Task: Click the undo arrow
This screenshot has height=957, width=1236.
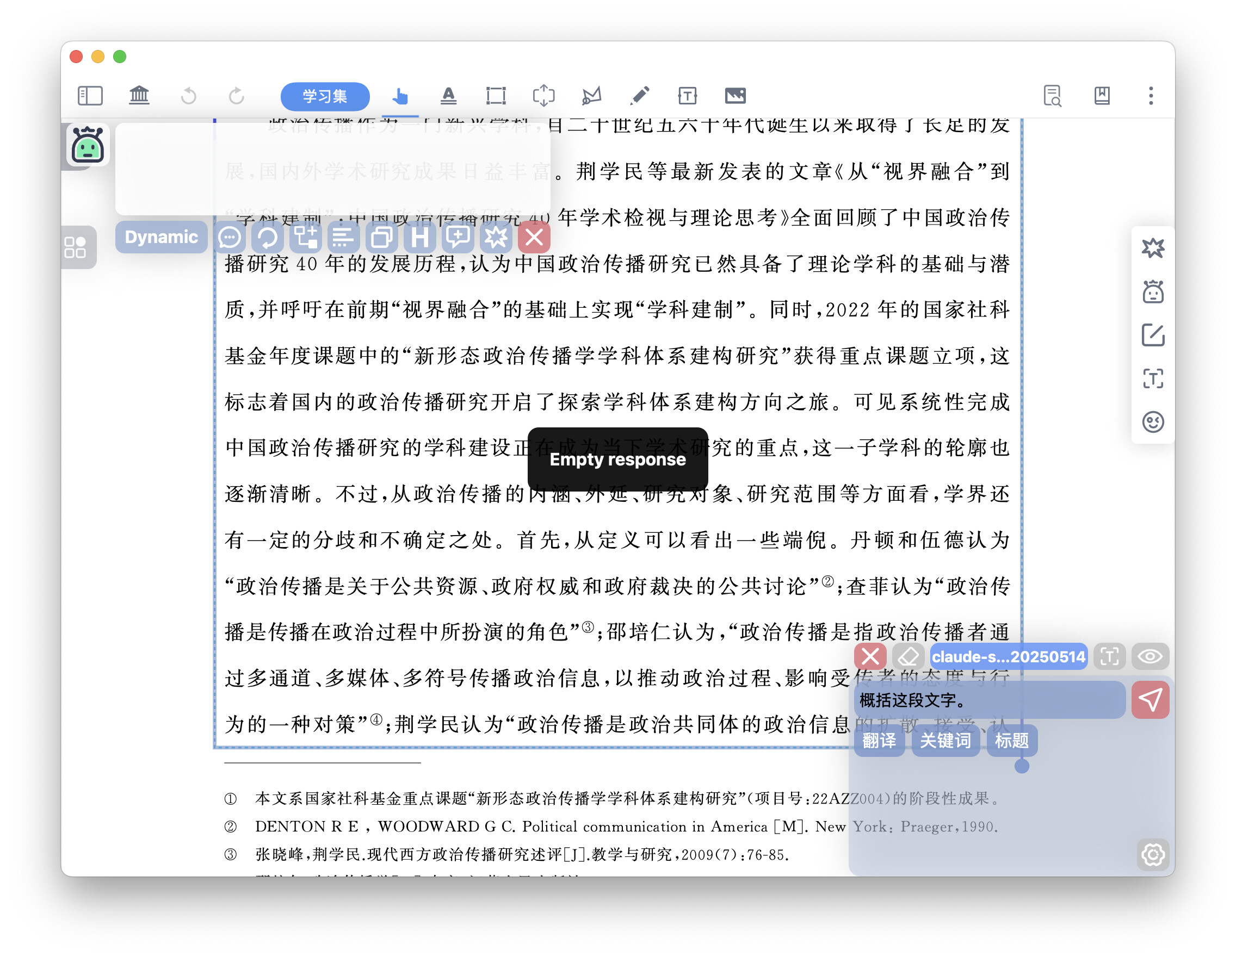Action: [x=188, y=96]
